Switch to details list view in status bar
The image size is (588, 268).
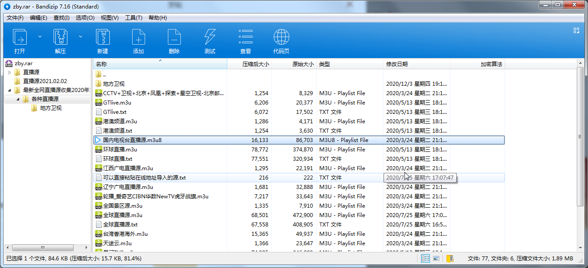[425, 258]
